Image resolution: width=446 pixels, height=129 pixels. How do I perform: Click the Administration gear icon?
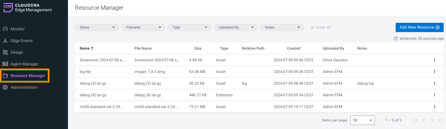pyautogui.click(x=5, y=87)
